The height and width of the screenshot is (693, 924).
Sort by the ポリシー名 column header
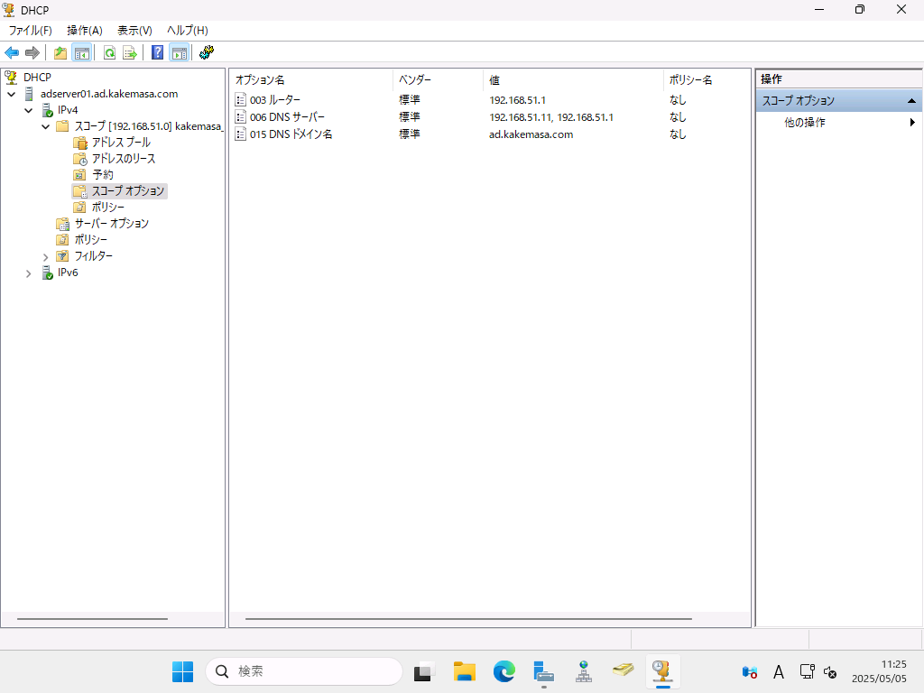point(707,79)
